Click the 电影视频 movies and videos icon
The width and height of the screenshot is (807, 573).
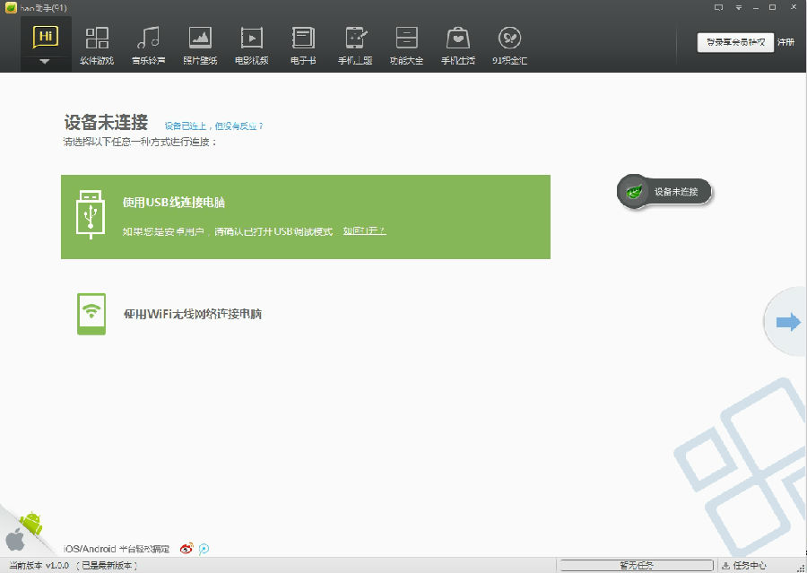(x=252, y=43)
